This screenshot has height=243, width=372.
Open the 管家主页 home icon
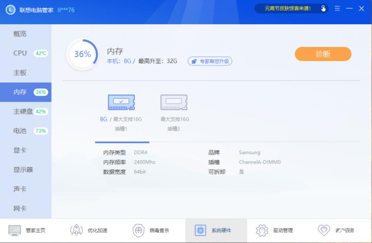pyautogui.click(x=15, y=230)
